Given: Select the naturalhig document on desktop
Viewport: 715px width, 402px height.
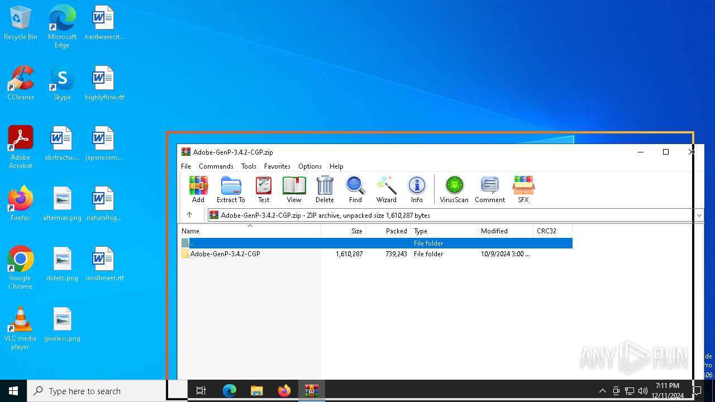Looking at the screenshot, I should tap(104, 204).
